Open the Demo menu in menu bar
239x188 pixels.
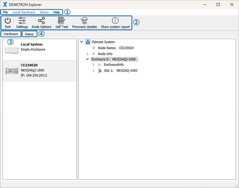[44, 12]
